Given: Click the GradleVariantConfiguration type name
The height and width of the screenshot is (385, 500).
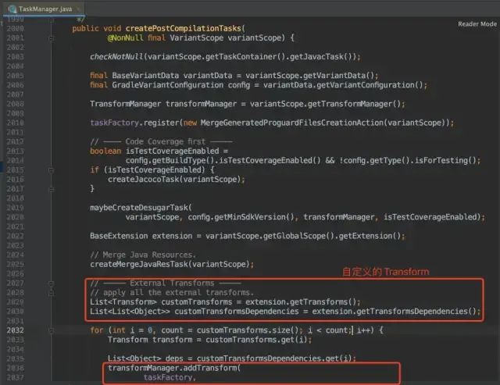Looking at the screenshot, I should pyautogui.click(x=167, y=85).
